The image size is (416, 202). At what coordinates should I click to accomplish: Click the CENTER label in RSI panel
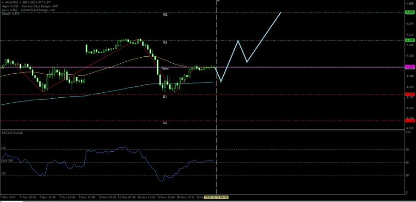(7, 160)
